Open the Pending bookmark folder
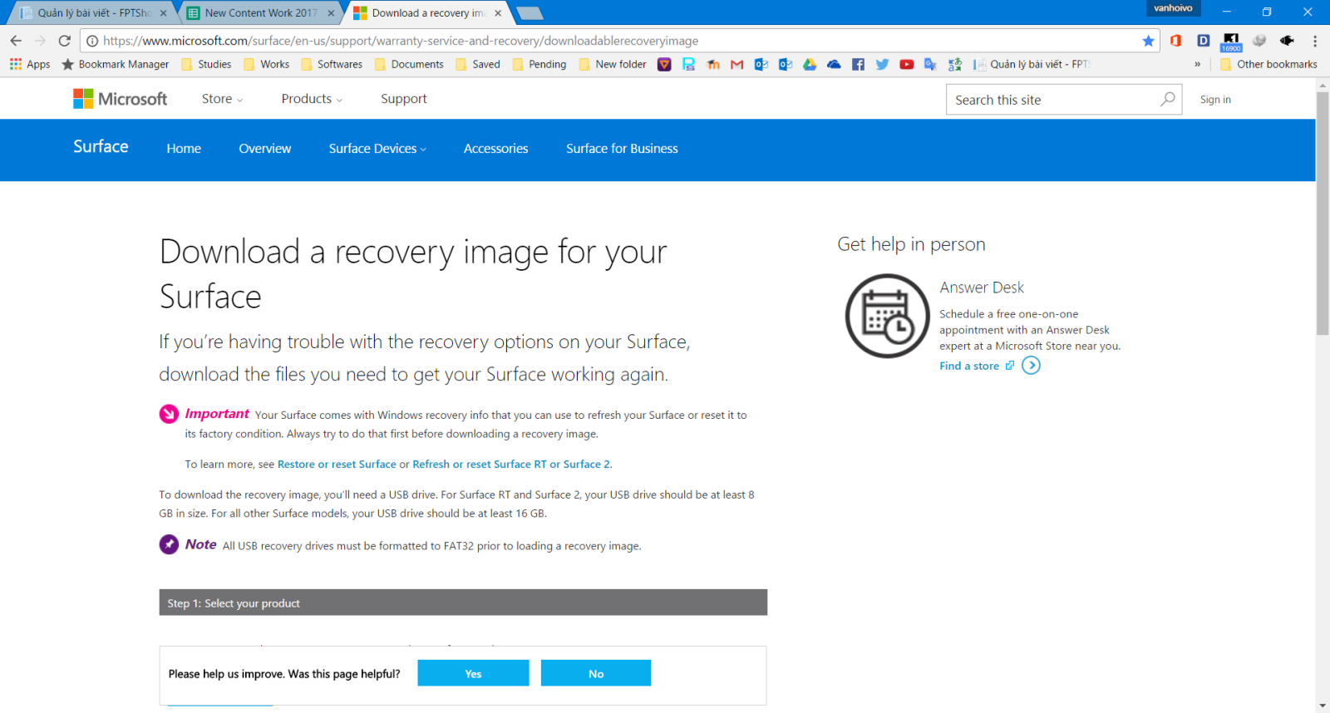Image resolution: width=1330 pixels, height=713 pixels. click(x=539, y=64)
